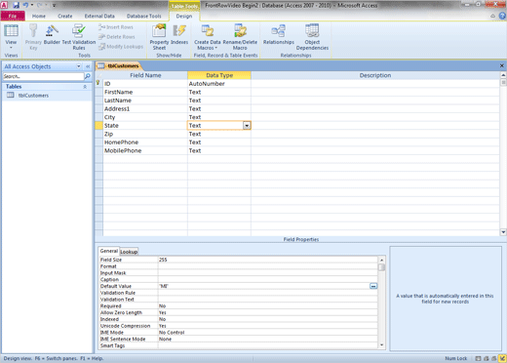Click the Save icon in the Quick Access Toolbar

(16, 5)
